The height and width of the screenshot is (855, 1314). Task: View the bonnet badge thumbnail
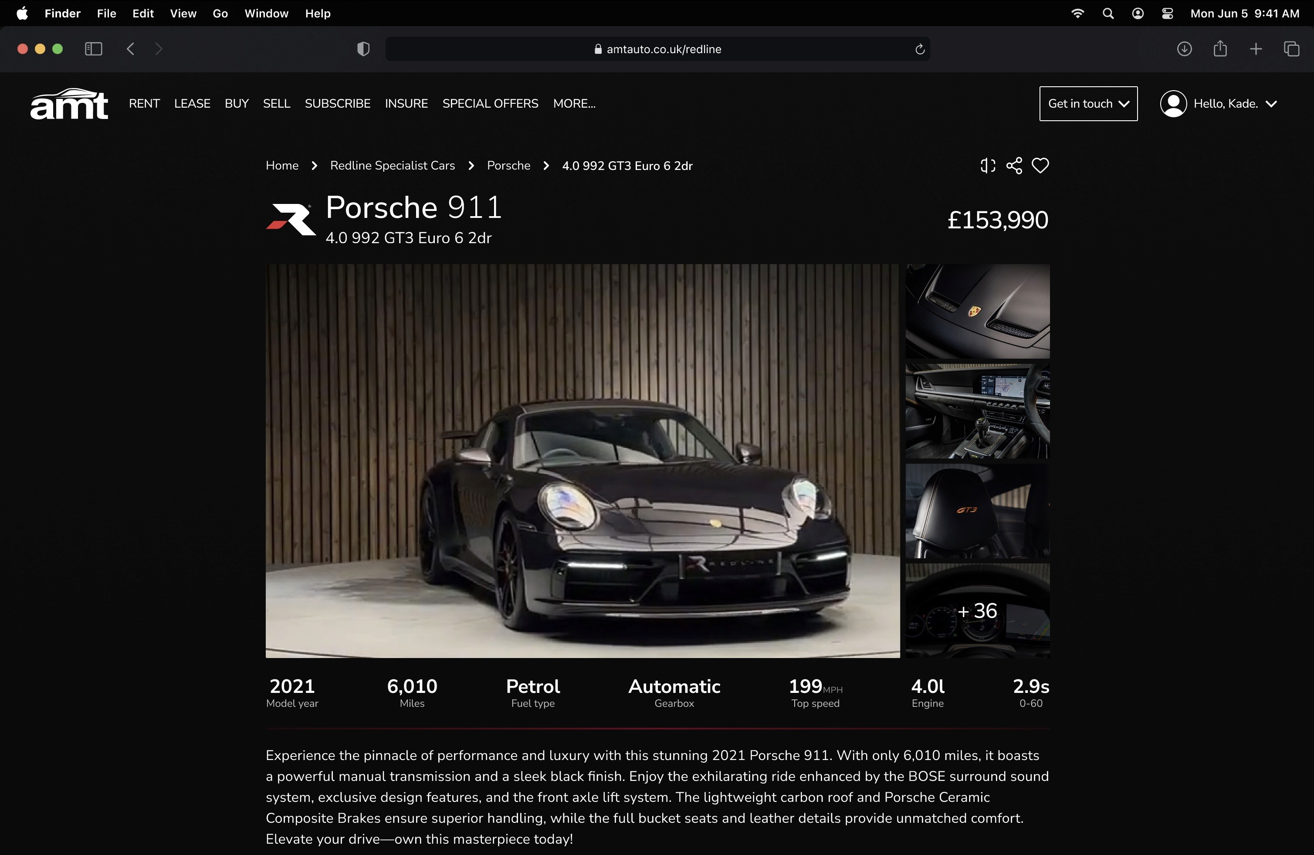[978, 311]
